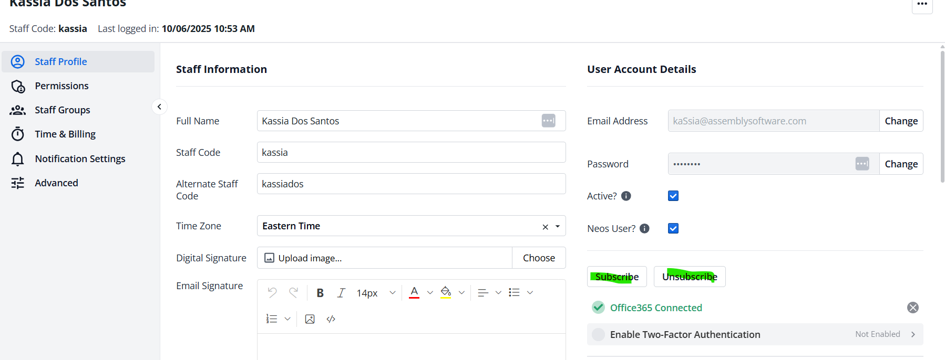Screen dimensions: 945x360
Task: Insert an image into the email signature
Action: [x=310, y=319]
